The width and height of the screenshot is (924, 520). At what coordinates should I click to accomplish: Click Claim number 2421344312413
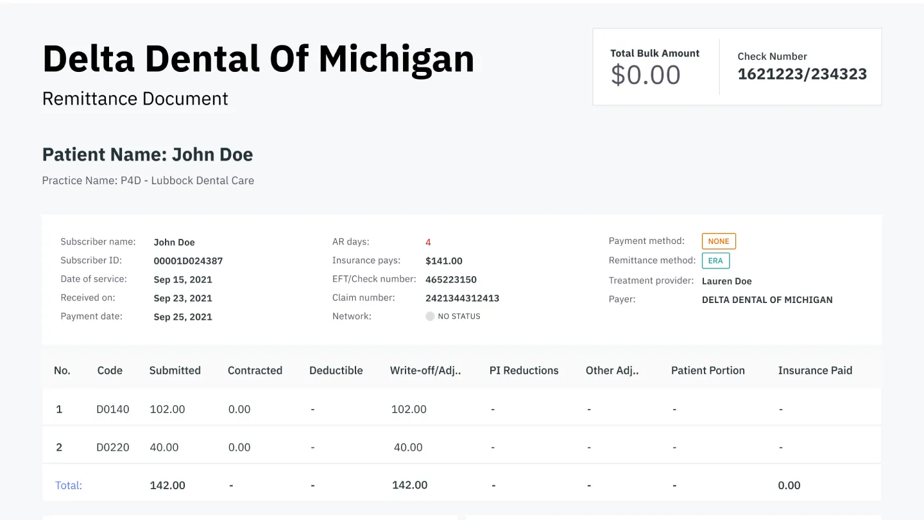tap(462, 298)
